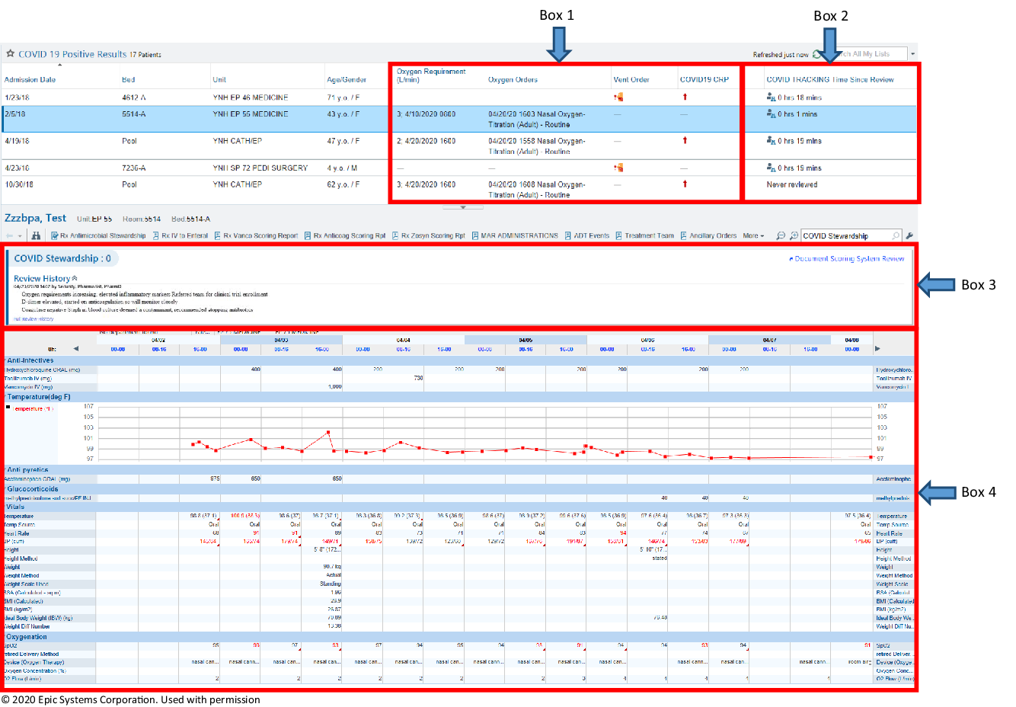Click the timeline right arrow to scroll forward

point(877,349)
